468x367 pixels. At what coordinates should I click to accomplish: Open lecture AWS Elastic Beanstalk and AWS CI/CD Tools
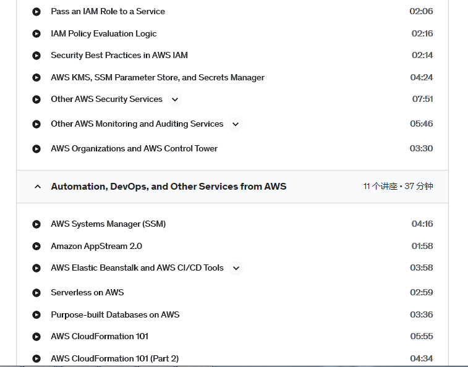click(137, 268)
